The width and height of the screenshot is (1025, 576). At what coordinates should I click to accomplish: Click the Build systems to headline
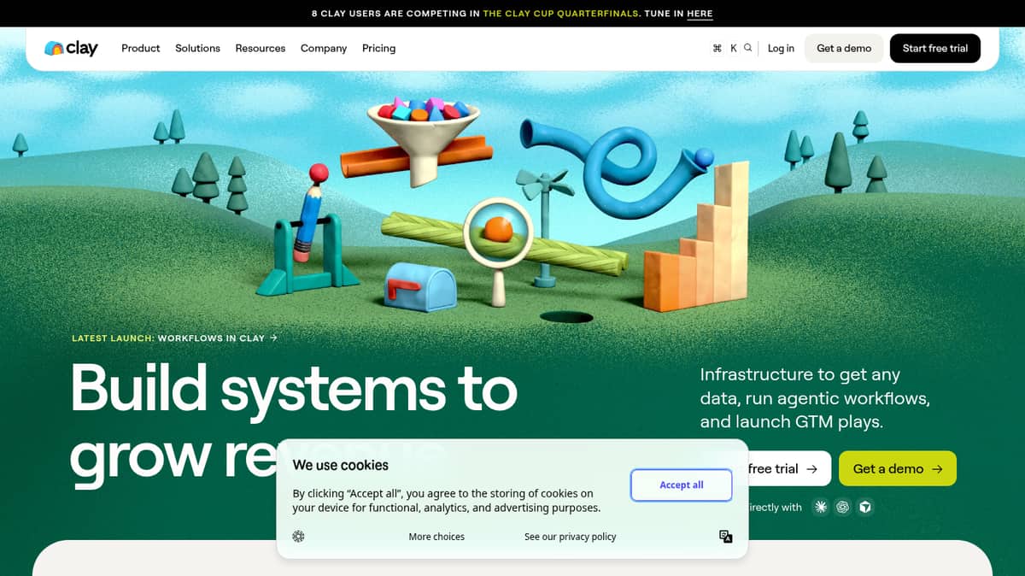click(294, 388)
